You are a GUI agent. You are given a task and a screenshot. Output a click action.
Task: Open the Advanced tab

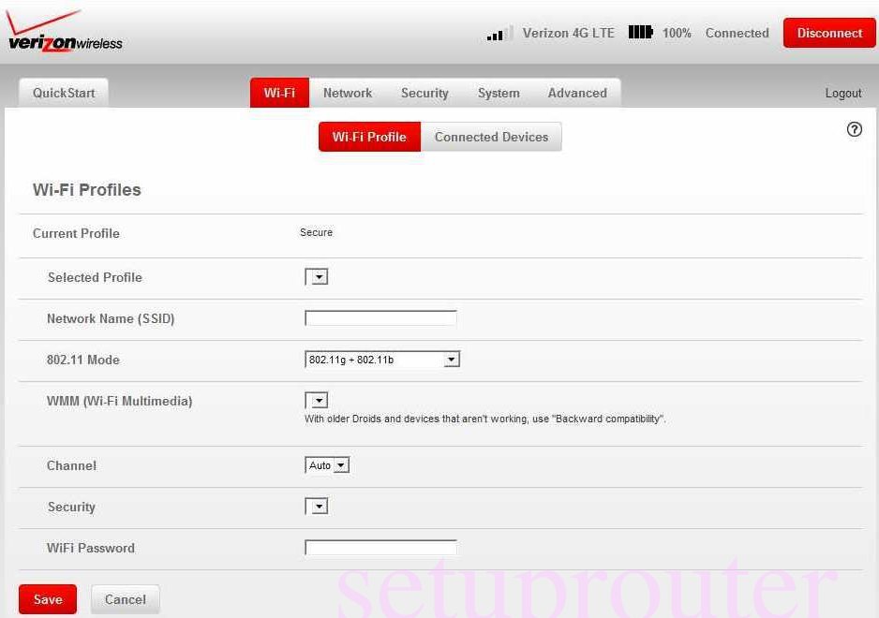[577, 93]
